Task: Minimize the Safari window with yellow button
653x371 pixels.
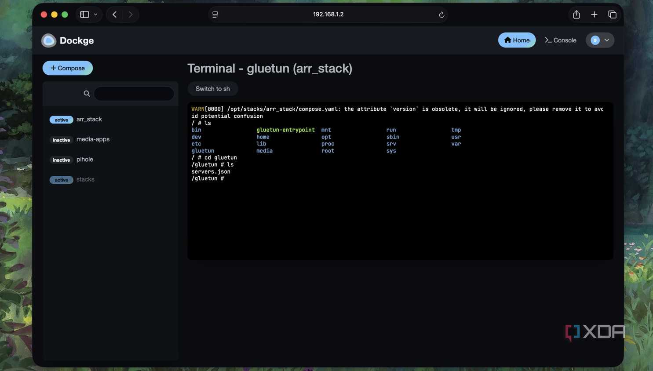Action: 54,15
